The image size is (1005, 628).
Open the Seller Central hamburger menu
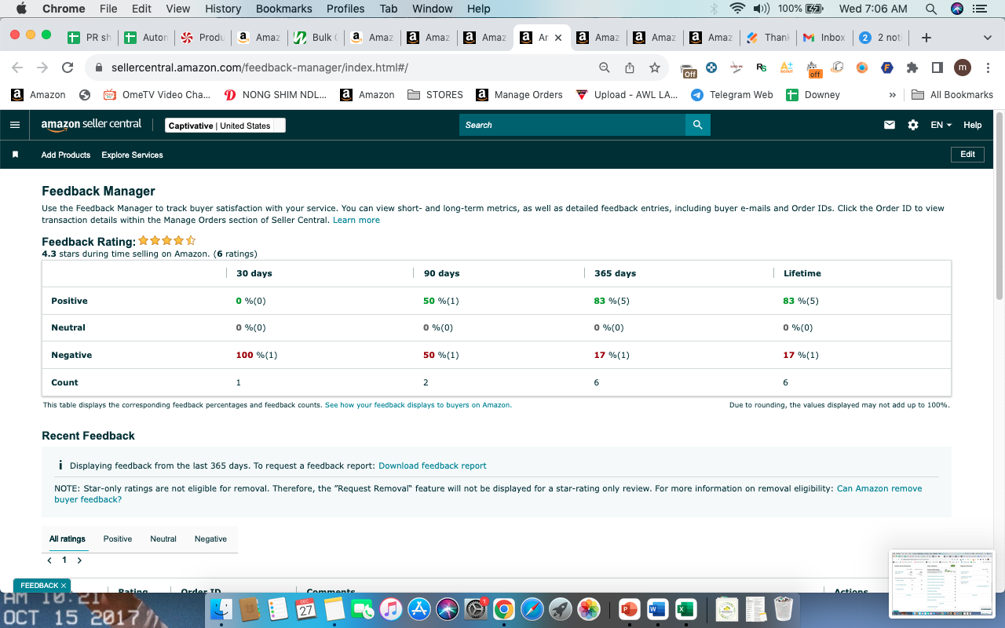pos(15,125)
